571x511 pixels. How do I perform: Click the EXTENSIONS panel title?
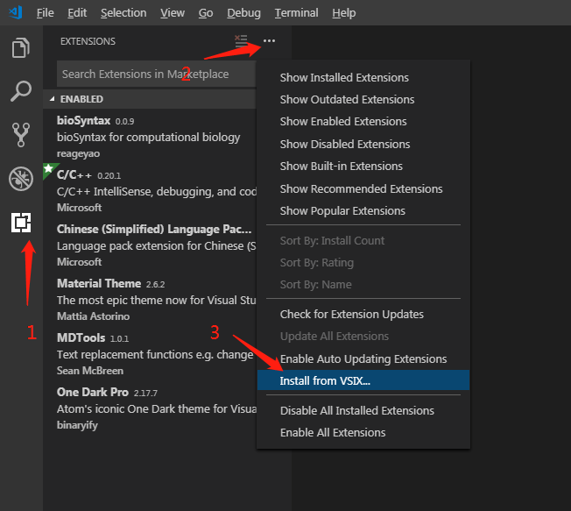coord(88,41)
